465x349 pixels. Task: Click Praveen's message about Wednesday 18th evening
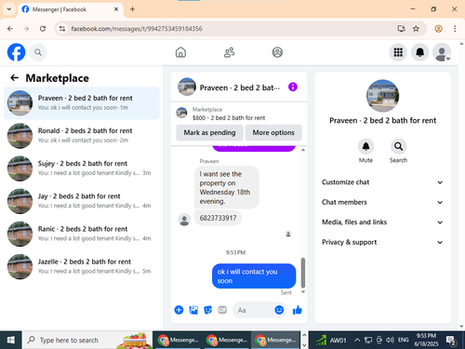(x=227, y=187)
